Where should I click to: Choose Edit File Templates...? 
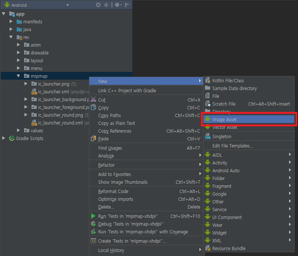(249, 146)
